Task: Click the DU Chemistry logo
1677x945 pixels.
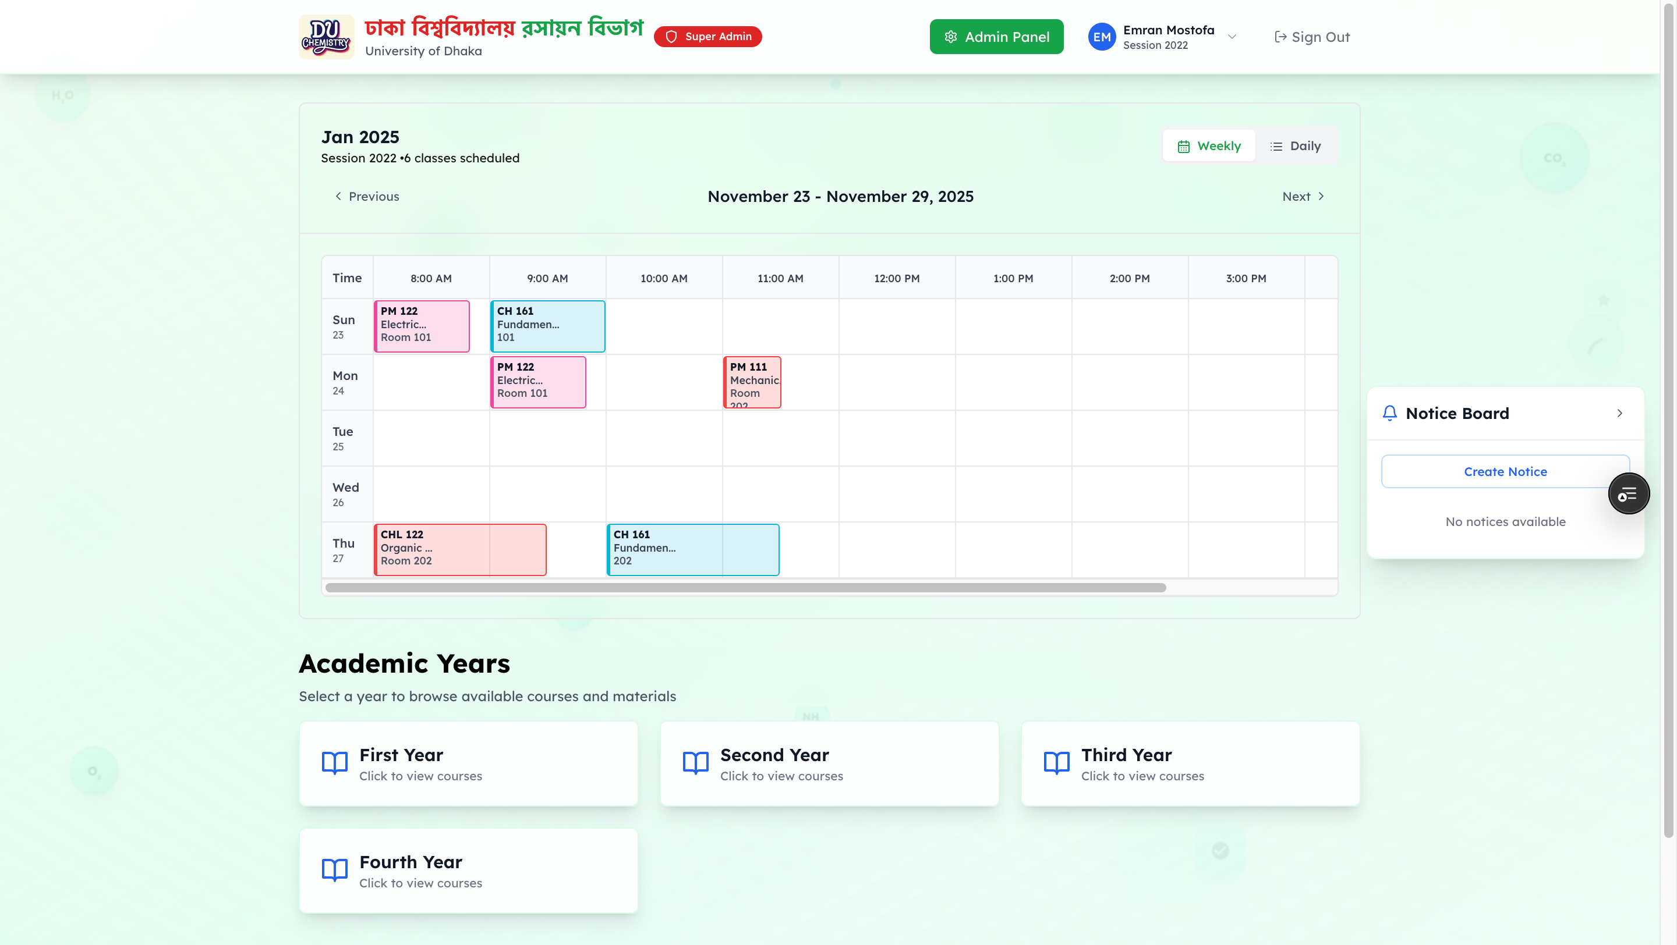Action: (x=326, y=37)
